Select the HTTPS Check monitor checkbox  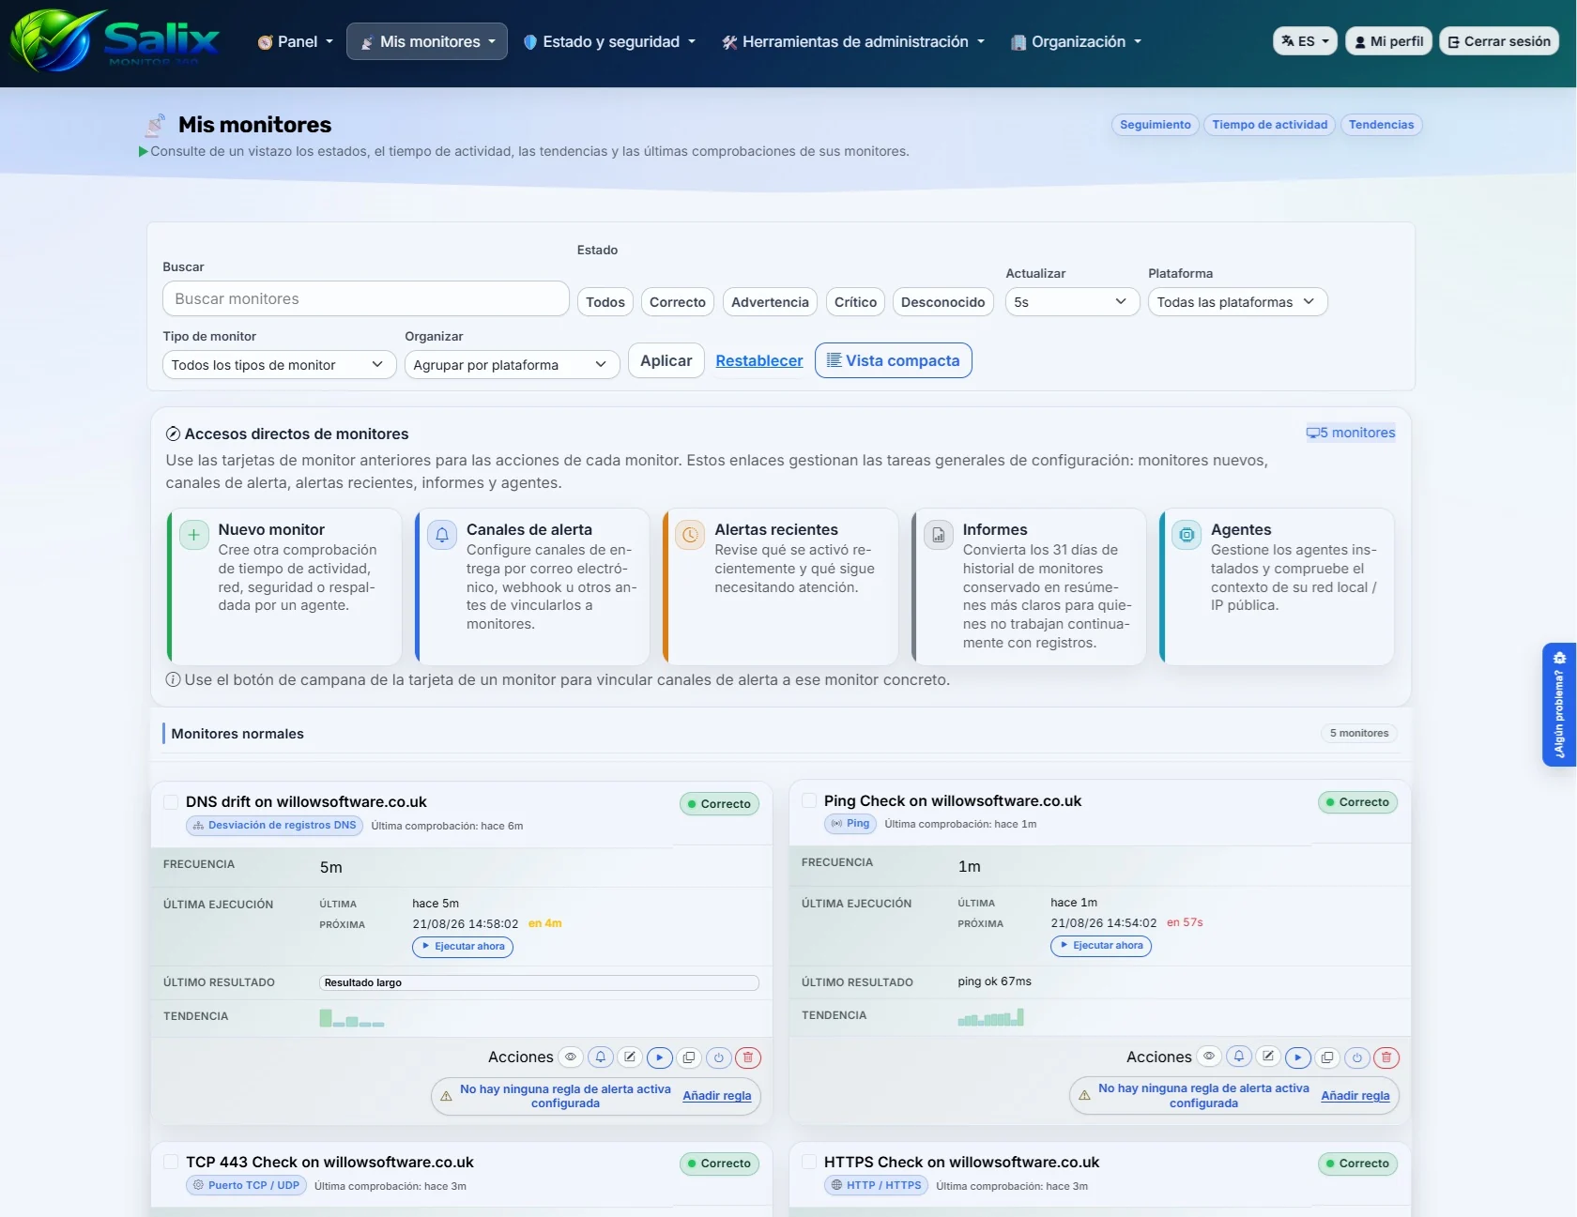click(x=809, y=1162)
